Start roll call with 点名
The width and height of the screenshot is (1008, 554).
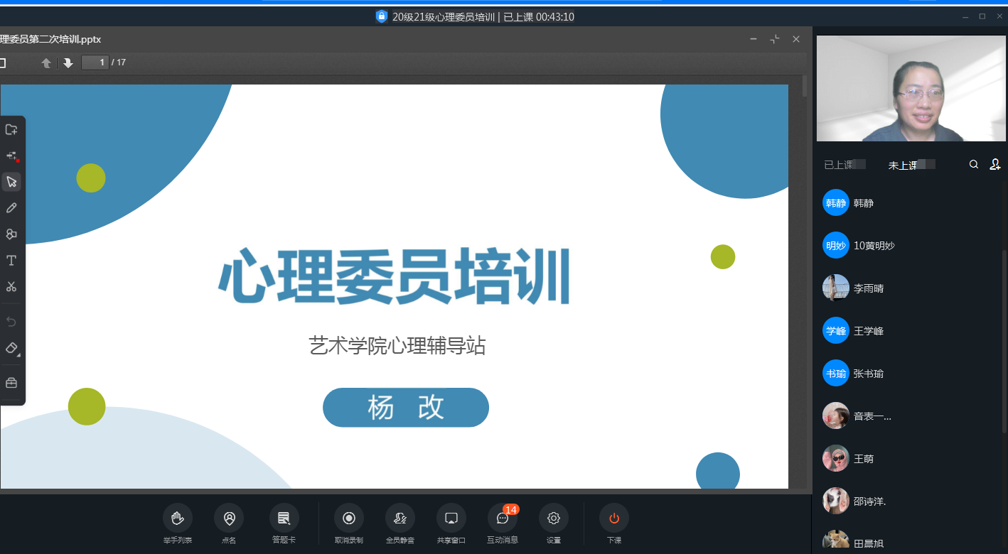coord(229,518)
